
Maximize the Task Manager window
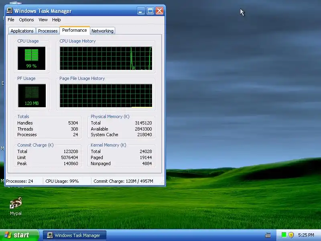[150, 11]
